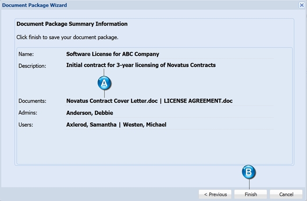Image resolution: width=307 pixels, height=201 pixels.
Task: Click 'Novatus Contract Cover Letter.doc' document name
Action: pyautogui.click(x=112, y=101)
